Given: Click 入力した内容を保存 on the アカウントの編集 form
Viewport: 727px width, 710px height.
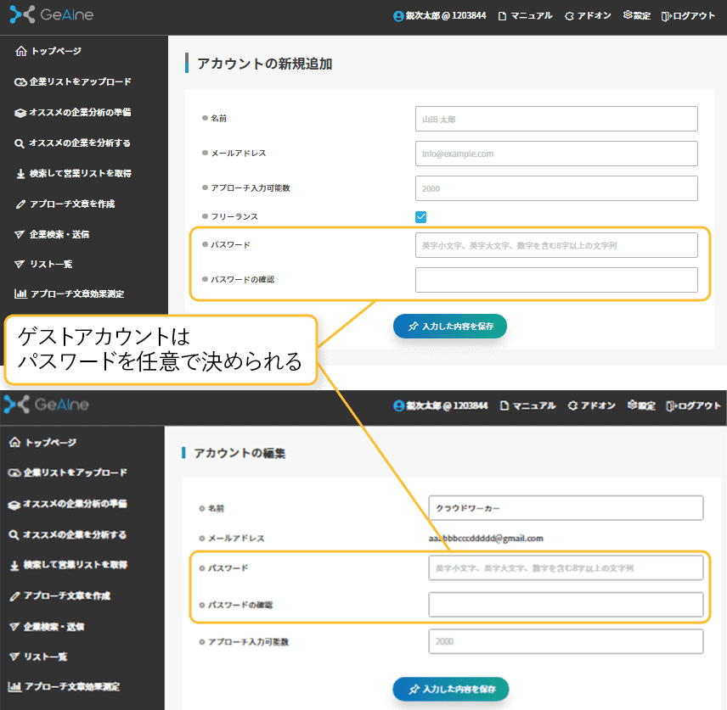Looking at the screenshot, I should (x=450, y=690).
